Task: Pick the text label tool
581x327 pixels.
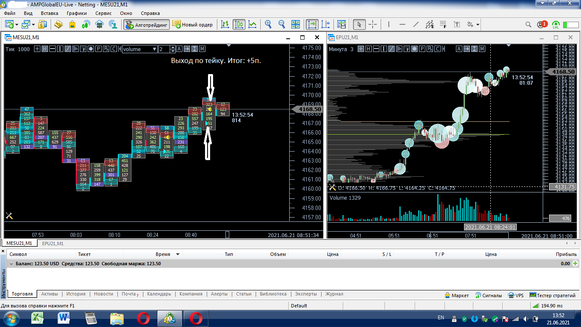Action: click(457, 24)
